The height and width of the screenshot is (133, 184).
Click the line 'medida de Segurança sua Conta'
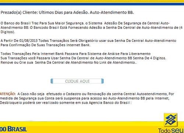tap(85, 98)
